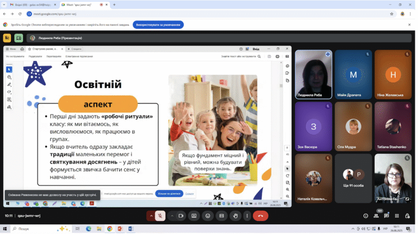Open host controls lock icon
The height and width of the screenshot is (234, 418).
coord(407,216)
